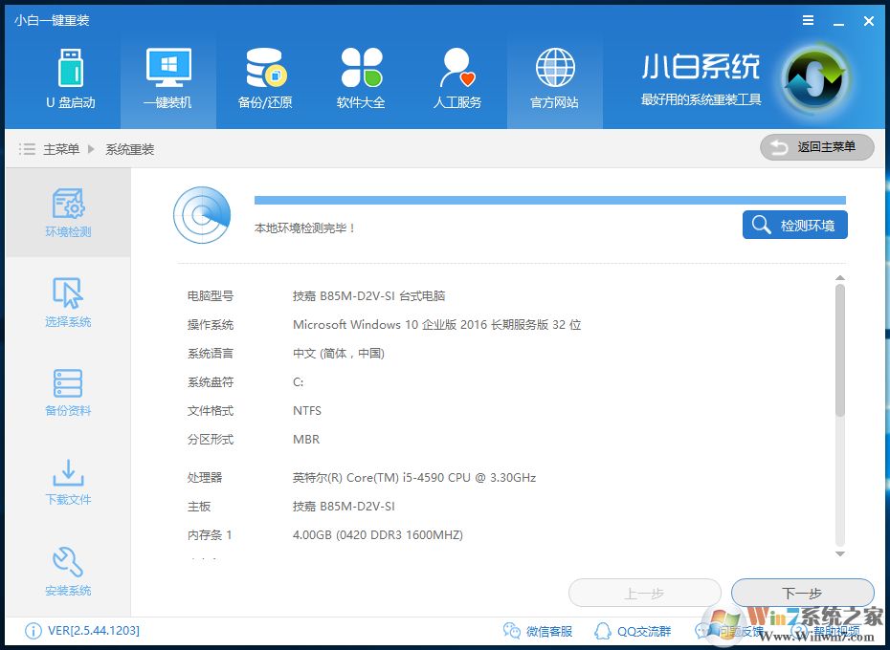Viewport: 890px width, 650px height.
Task: Open the hamburger menu top right
Action: [x=807, y=20]
